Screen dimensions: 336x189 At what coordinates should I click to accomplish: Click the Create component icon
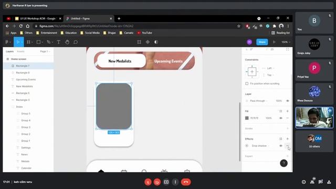(x=148, y=42)
